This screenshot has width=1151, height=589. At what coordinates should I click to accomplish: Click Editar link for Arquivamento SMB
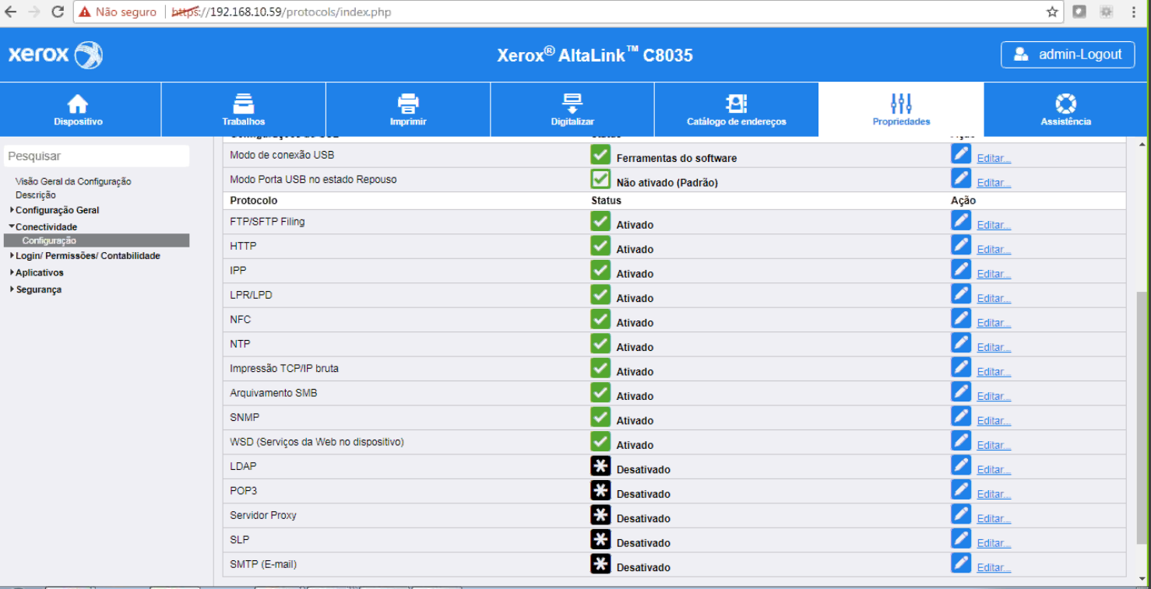994,396
